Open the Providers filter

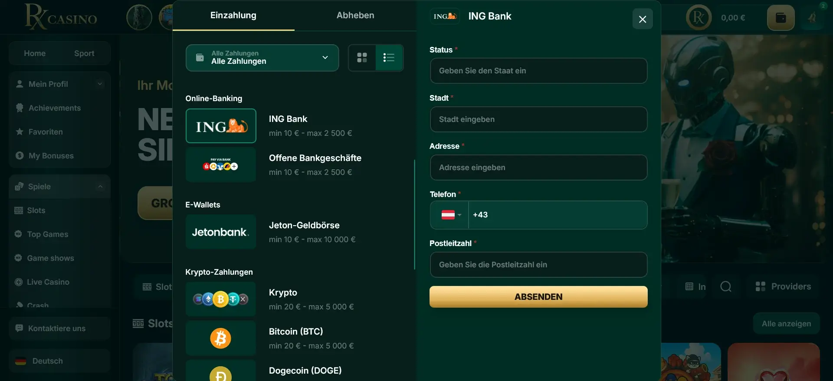pos(783,286)
